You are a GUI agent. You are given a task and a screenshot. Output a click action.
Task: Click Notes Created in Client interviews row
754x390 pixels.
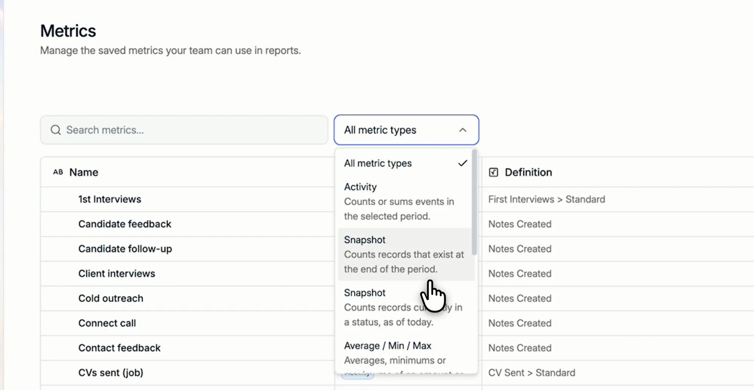coord(520,274)
